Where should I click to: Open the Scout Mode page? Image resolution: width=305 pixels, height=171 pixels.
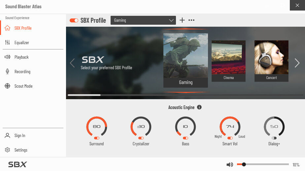[33, 86]
